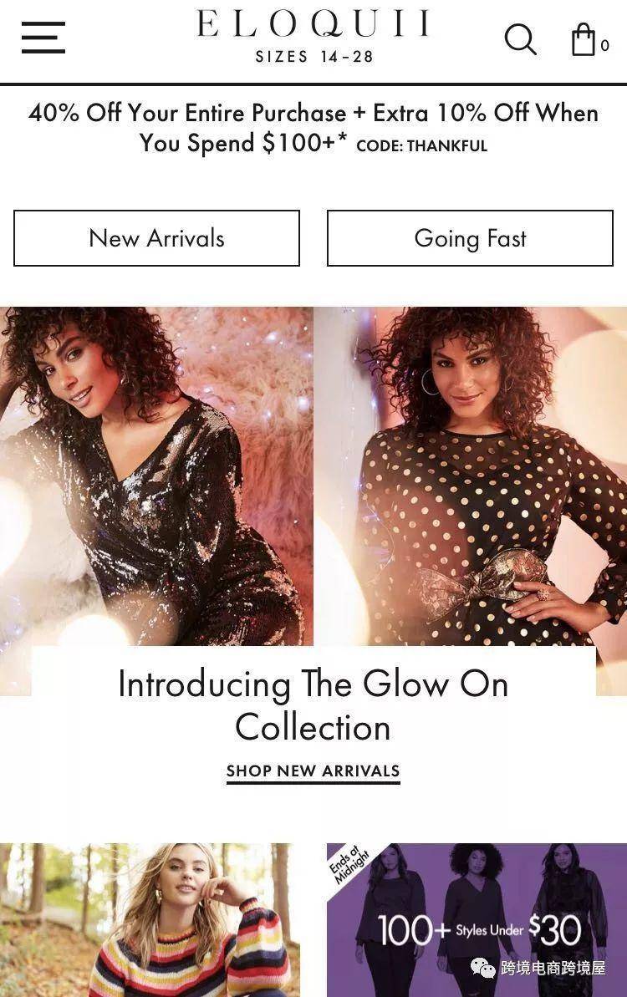
Task: Click the ELOQUII logo
Action: [313, 24]
